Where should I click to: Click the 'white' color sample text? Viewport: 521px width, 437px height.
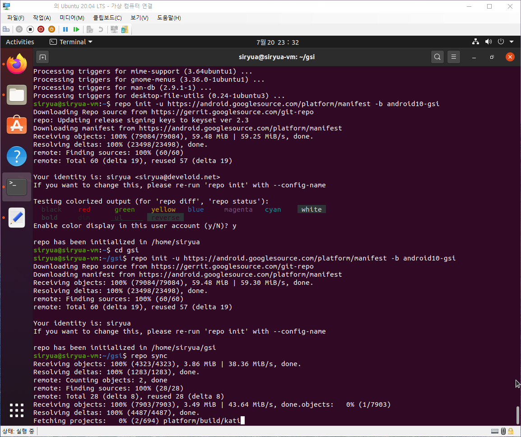coord(312,209)
